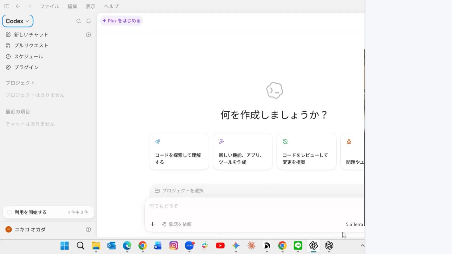Click the 4 件中 0 件 progress text
The height and width of the screenshot is (254, 452).
pyautogui.click(x=78, y=212)
